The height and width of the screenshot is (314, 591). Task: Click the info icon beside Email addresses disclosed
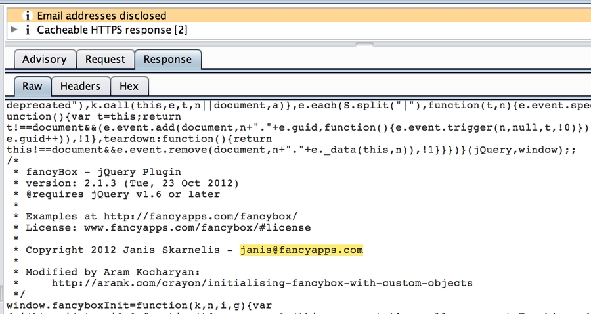[x=27, y=16]
